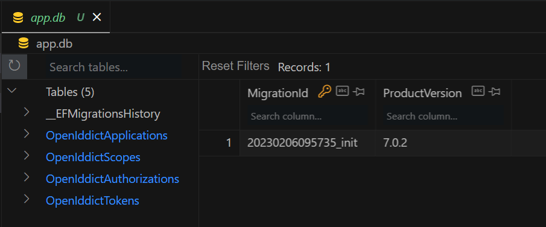Viewport: 546px width, 227px height.
Task: Expand the OpenIddictTokens chevron
Action: tap(27, 199)
